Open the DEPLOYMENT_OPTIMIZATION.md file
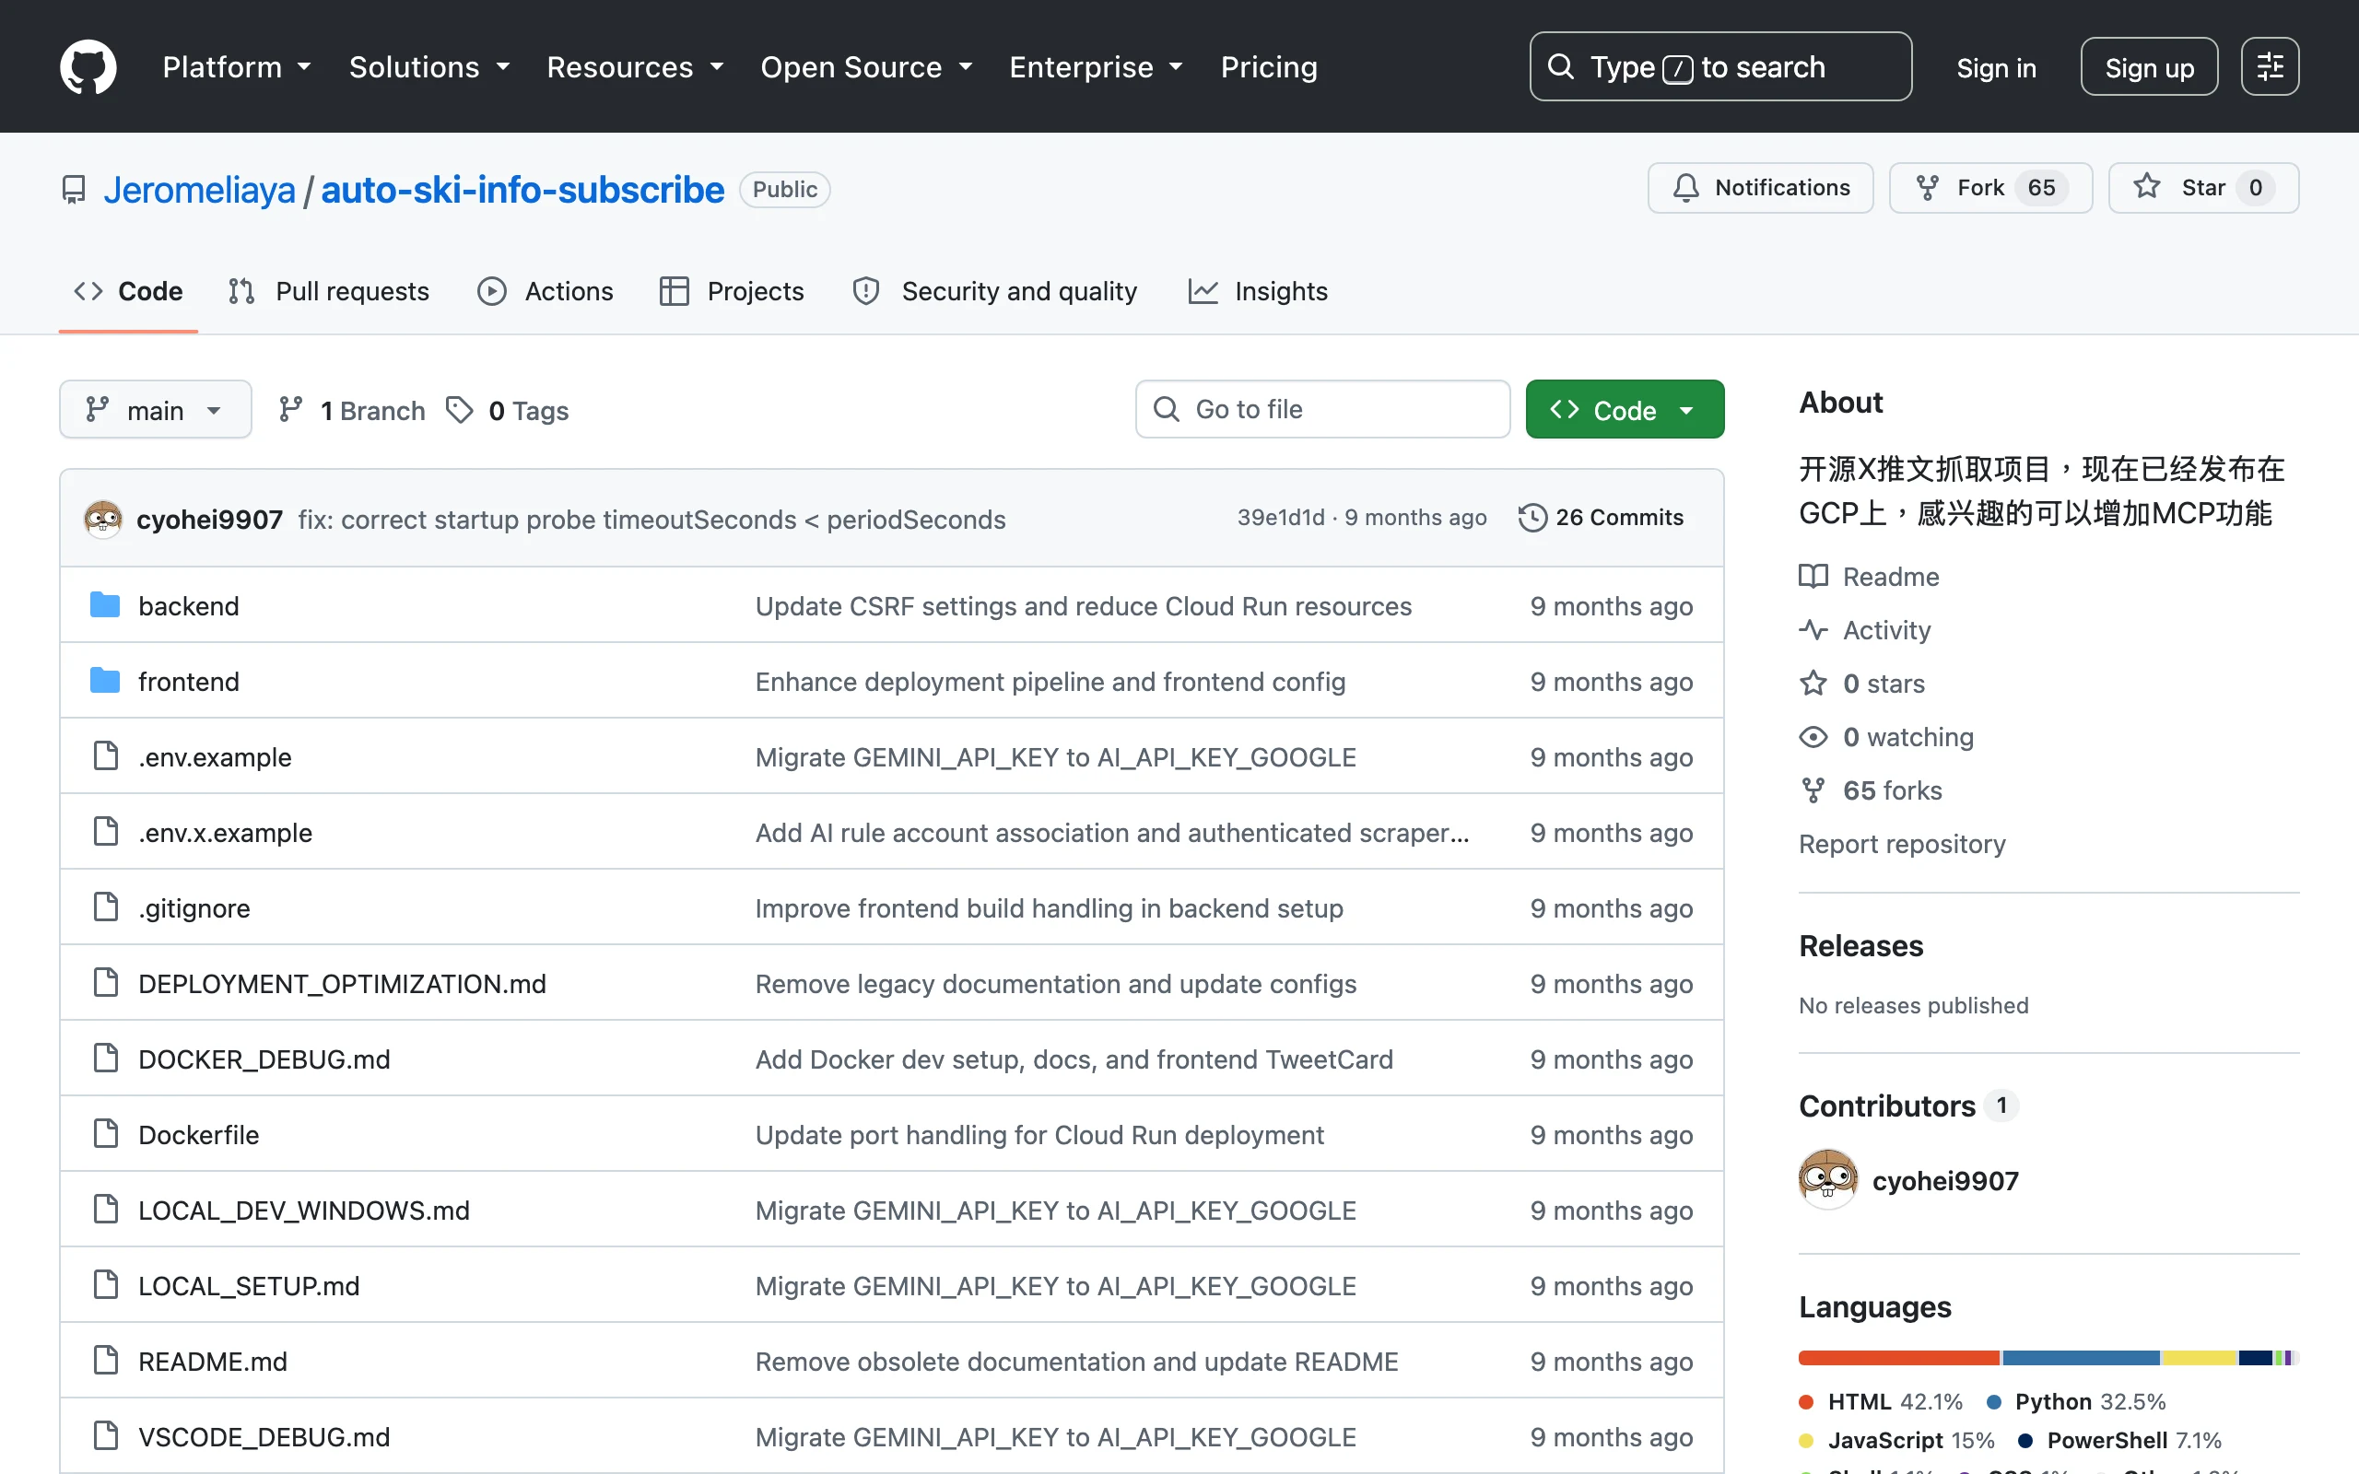2359x1474 pixels. point(342,984)
